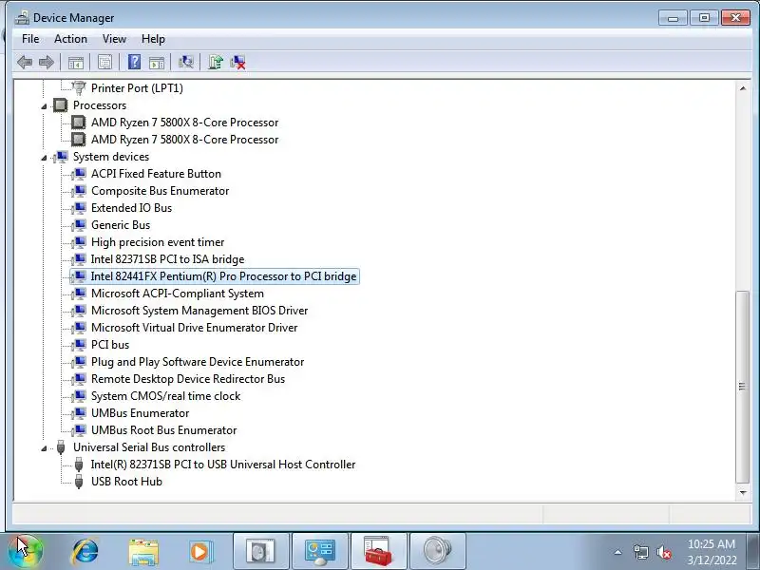Click the PCI bus device icon

tap(79, 345)
